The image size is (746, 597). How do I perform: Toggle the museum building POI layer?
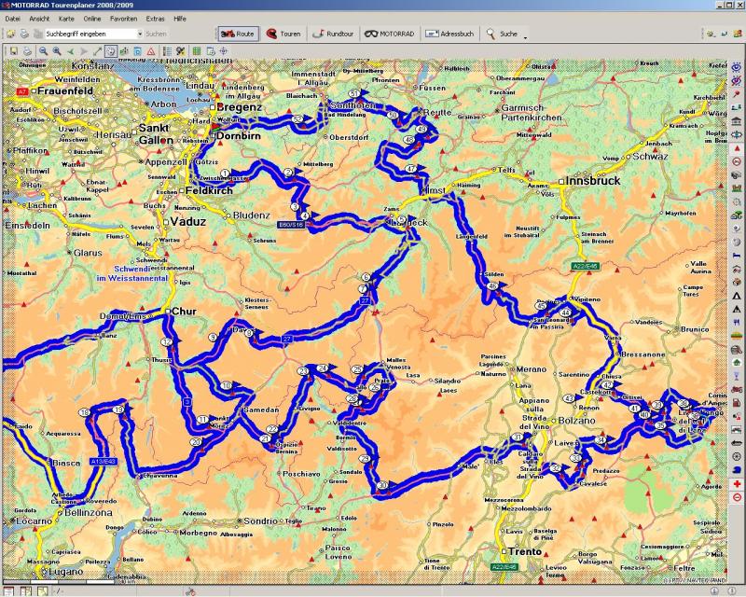tap(737, 121)
